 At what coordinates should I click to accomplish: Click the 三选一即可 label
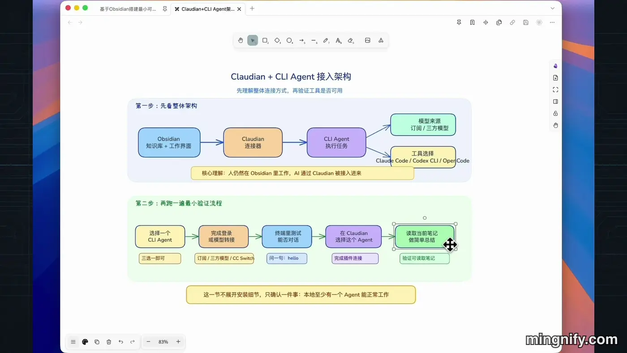point(160,258)
